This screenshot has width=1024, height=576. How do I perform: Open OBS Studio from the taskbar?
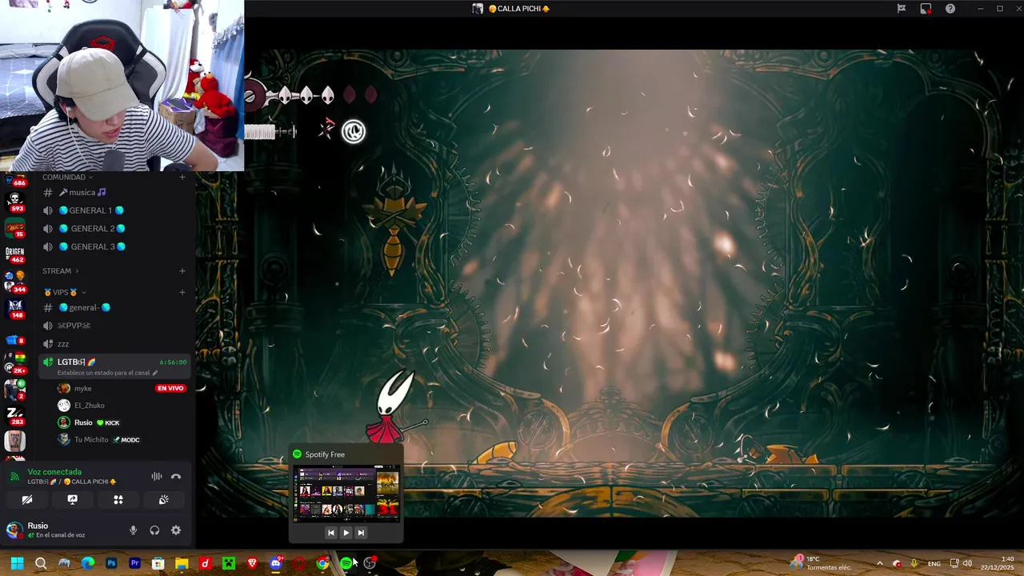point(370,563)
